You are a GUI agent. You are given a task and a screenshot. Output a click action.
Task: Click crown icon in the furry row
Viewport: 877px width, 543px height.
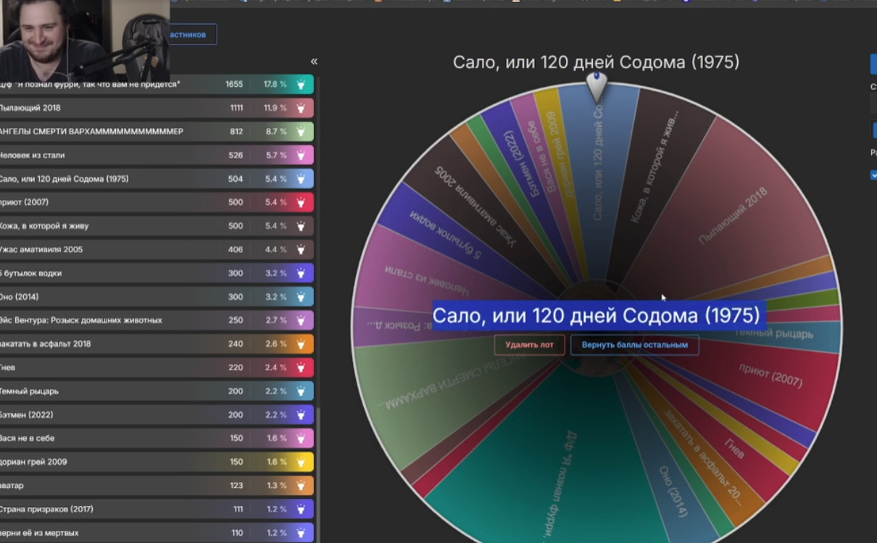coord(301,84)
